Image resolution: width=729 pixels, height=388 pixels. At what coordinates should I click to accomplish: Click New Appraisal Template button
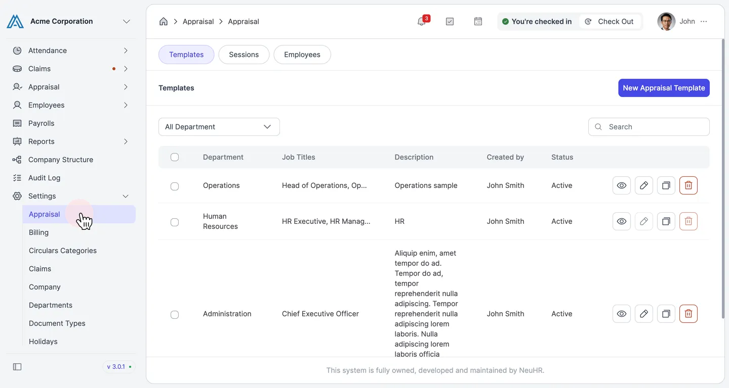664,88
